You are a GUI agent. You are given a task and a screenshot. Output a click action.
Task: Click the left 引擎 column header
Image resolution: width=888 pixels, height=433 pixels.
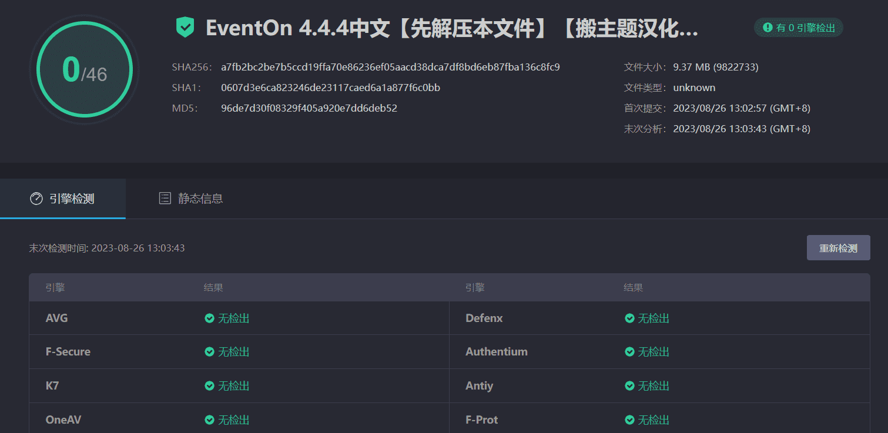(55, 288)
